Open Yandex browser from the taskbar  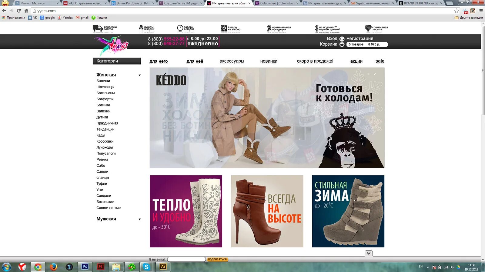click(x=22, y=267)
